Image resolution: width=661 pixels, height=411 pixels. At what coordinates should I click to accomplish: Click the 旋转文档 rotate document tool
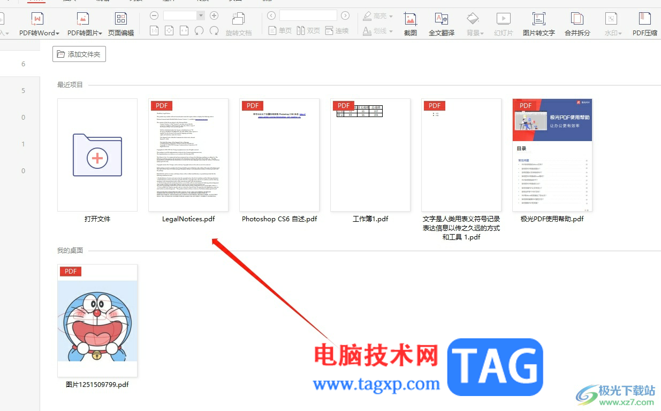click(x=239, y=24)
